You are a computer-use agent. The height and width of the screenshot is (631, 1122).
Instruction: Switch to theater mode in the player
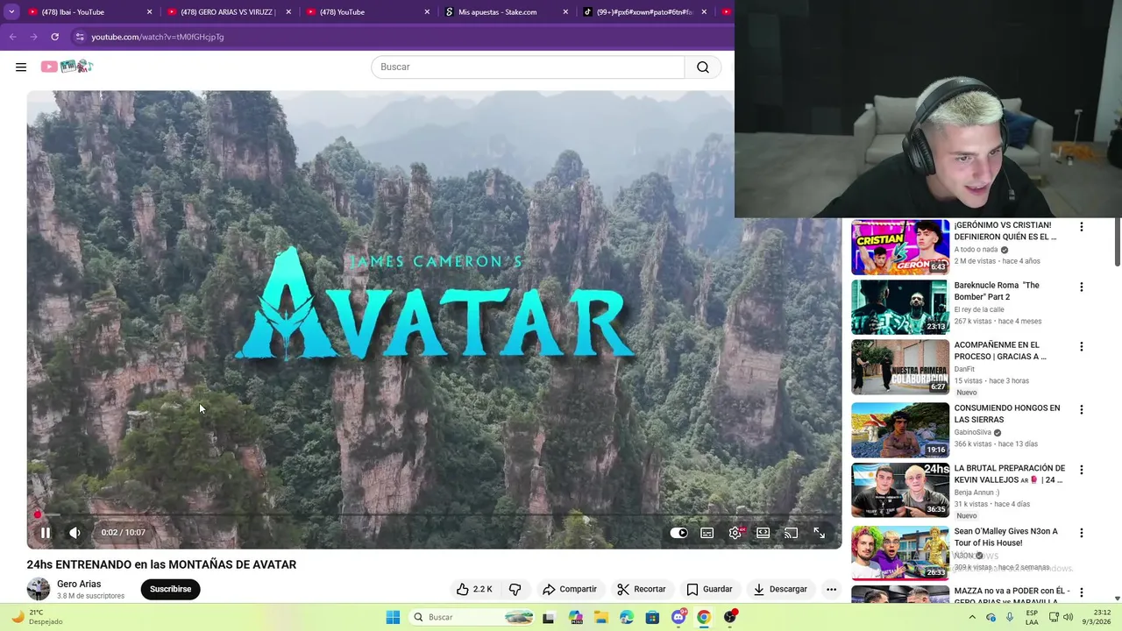click(x=763, y=533)
